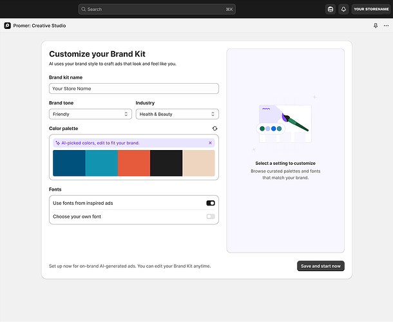Dismiss the AI-picked colors banner

point(210,143)
